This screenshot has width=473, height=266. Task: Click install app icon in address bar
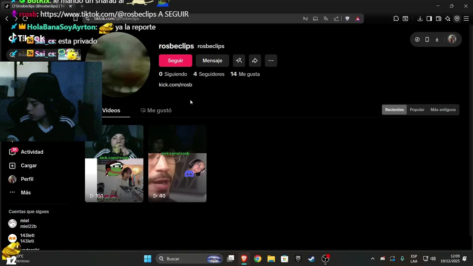coord(316,18)
